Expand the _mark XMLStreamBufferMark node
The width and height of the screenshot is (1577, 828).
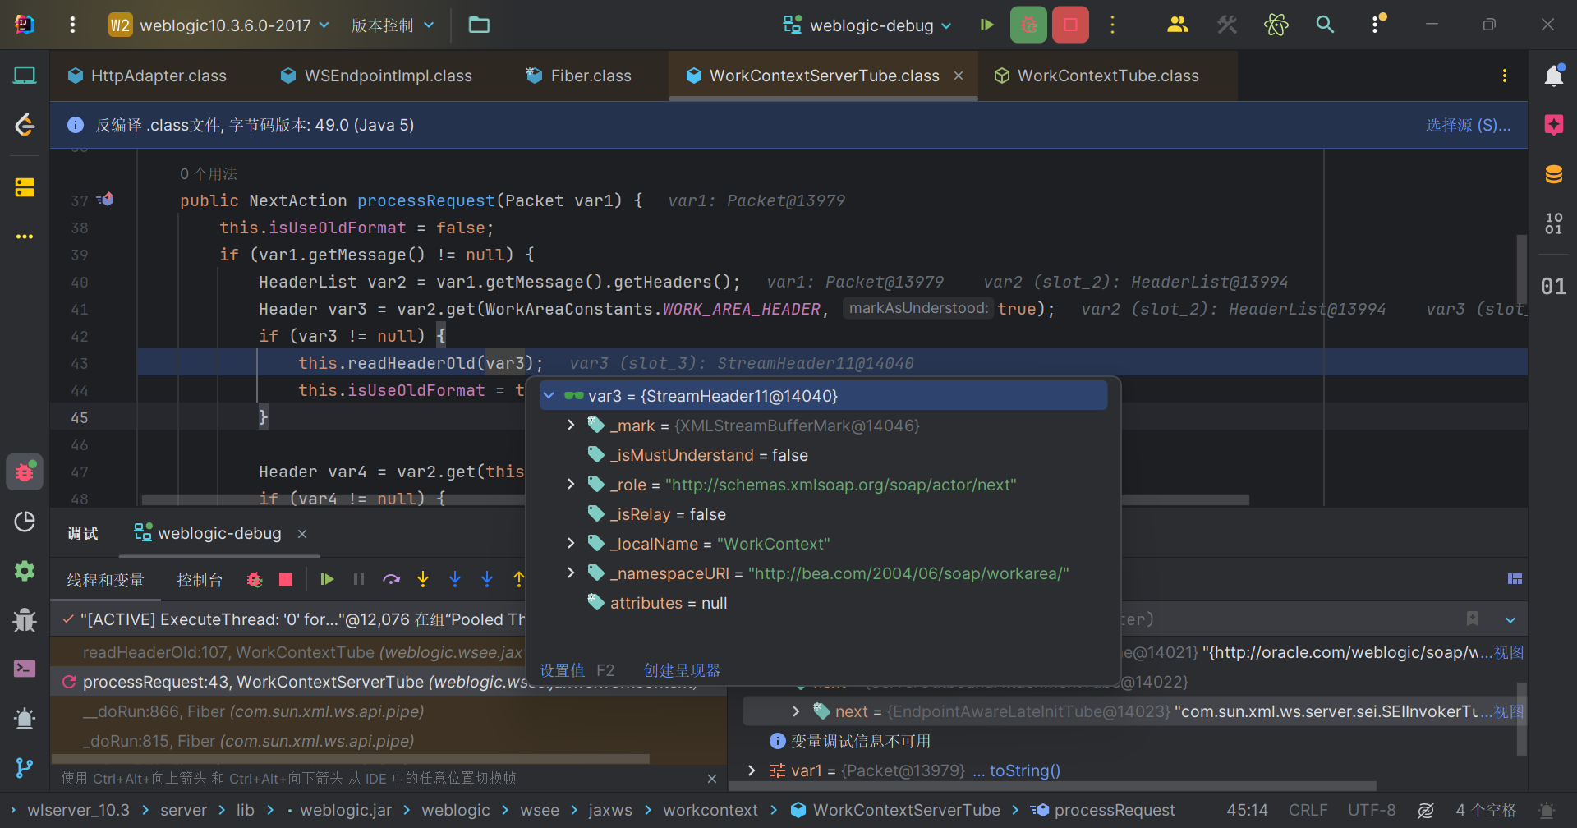point(571,425)
